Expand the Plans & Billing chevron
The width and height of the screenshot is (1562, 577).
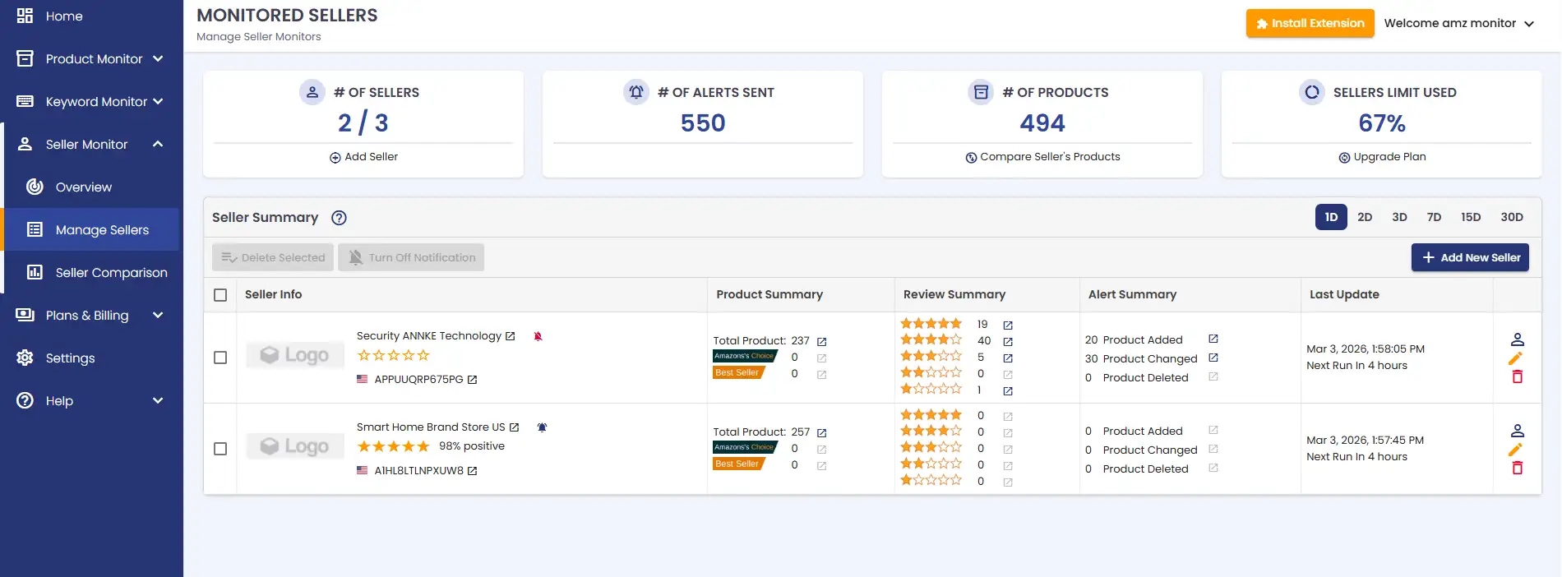click(x=158, y=315)
